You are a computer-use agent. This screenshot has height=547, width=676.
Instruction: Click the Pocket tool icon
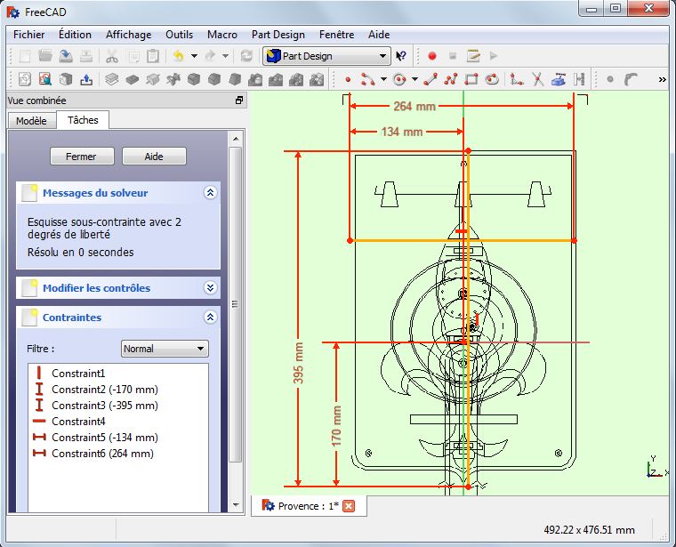[133, 79]
